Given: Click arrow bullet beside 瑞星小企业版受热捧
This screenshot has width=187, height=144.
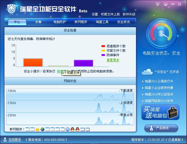Looking at the screenshot, I should point(143,88).
